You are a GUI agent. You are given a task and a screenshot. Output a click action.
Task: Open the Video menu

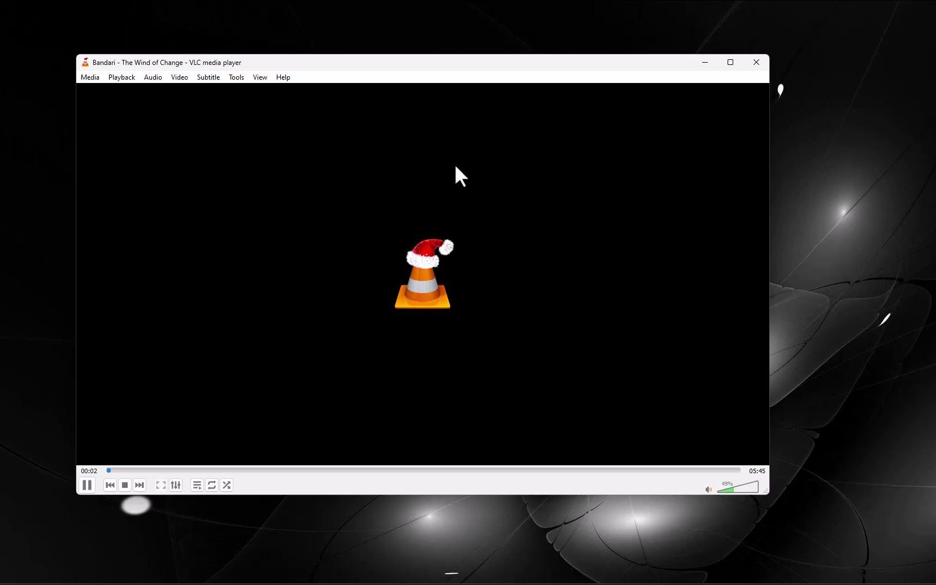[x=180, y=77]
